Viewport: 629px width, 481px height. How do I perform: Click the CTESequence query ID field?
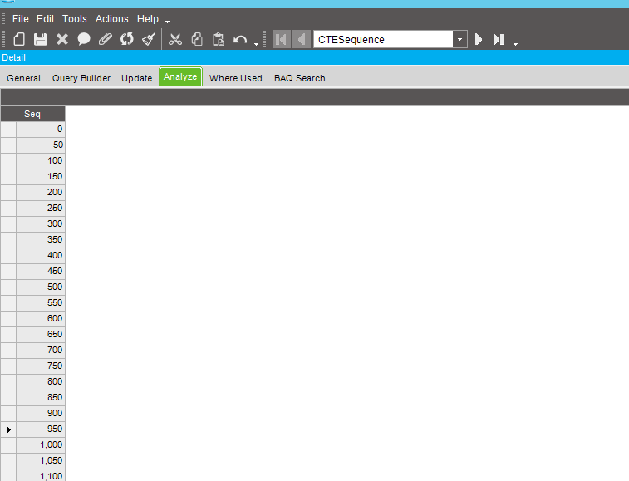click(383, 39)
